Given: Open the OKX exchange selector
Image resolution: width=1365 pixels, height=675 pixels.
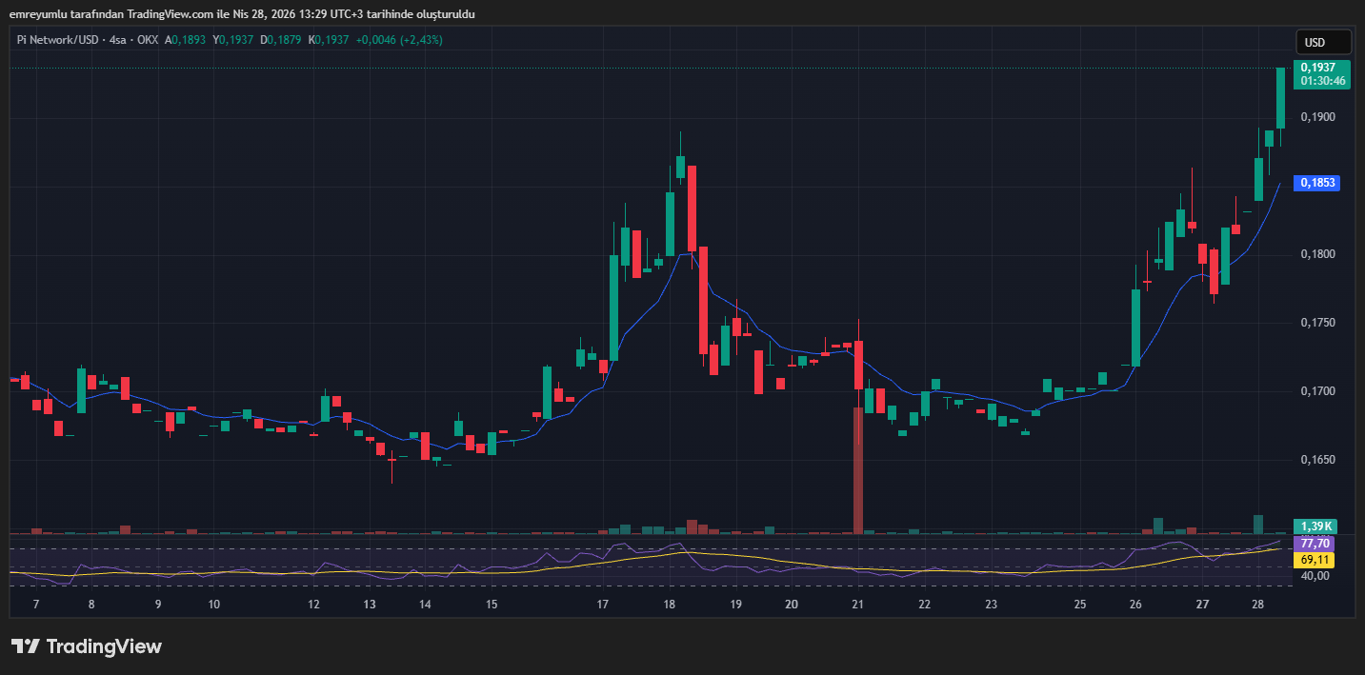Looking at the screenshot, I should pyautogui.click(x=149, y=41).
